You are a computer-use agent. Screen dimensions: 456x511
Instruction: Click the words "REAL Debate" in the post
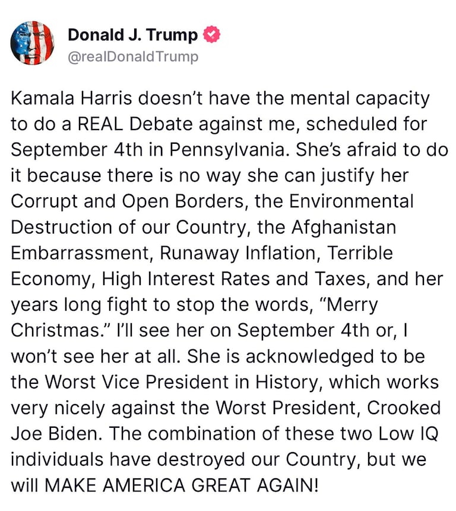(135, 124)
